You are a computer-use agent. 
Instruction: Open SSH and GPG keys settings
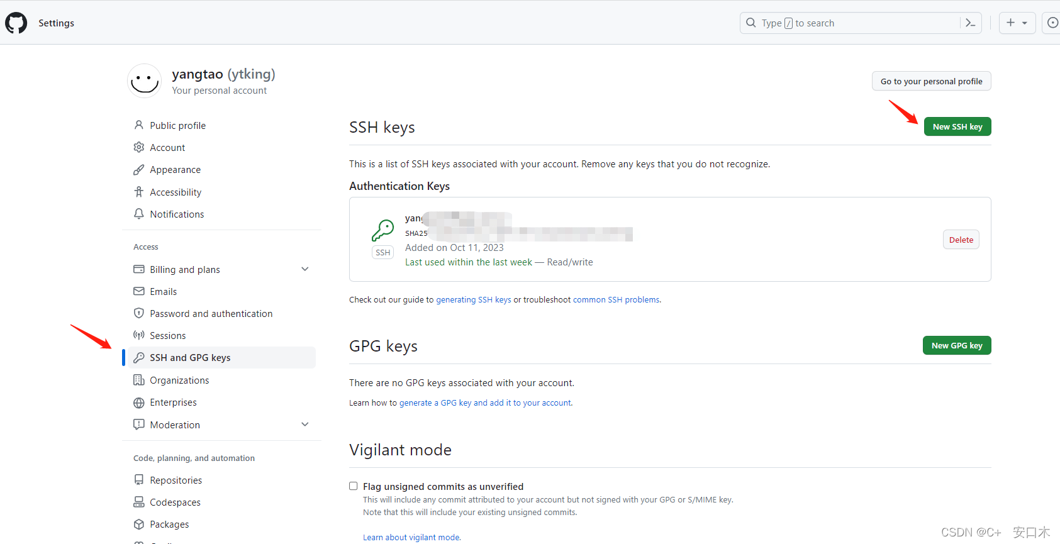tap(190, 358)
